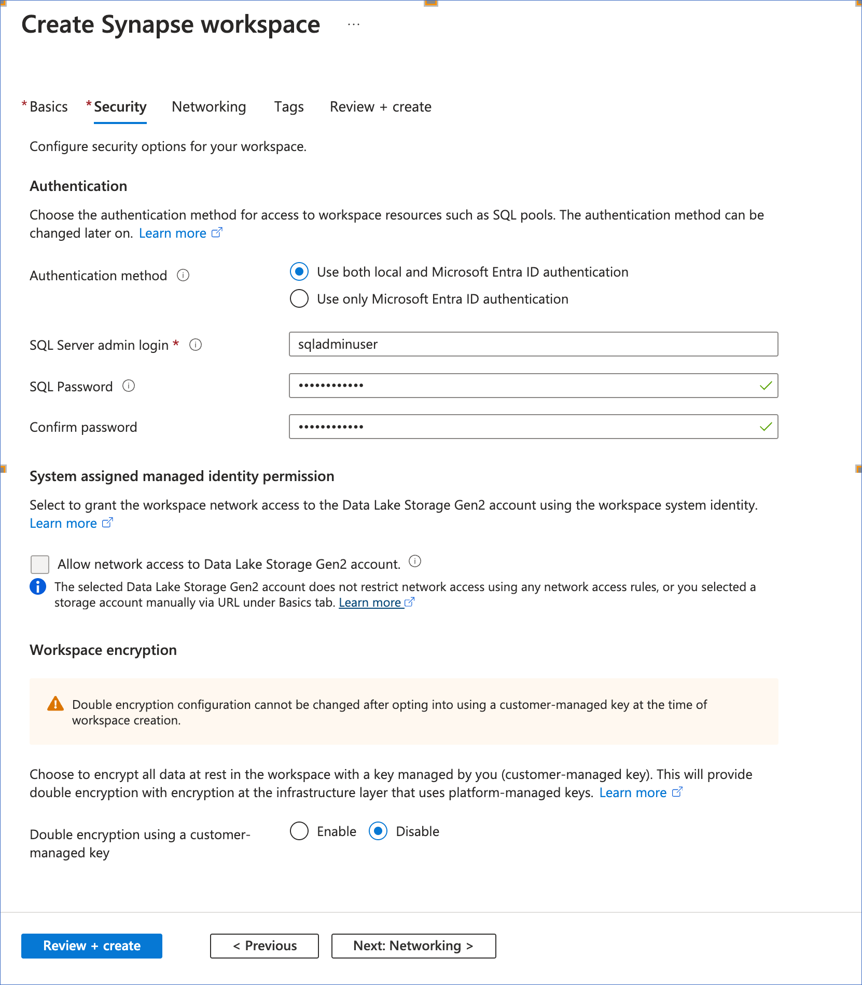
Task: Switch to the Review + create tab
Action: [x=381, y=107]
